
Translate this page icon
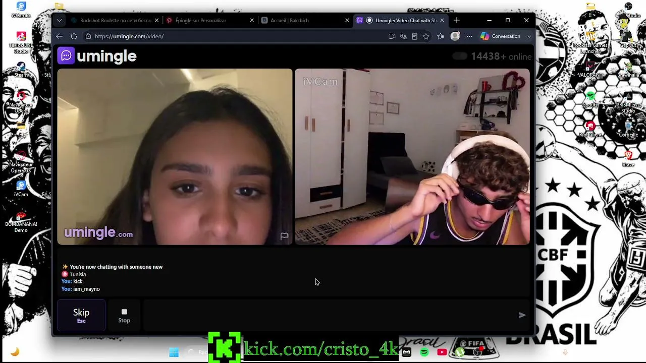point(403,36)
